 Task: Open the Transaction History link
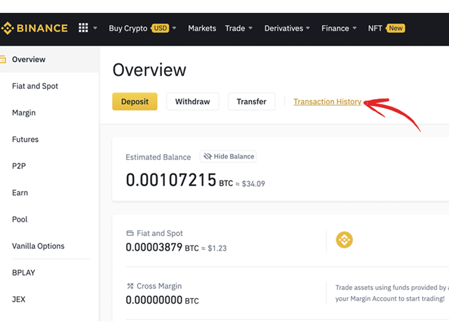tap(327, 102)
